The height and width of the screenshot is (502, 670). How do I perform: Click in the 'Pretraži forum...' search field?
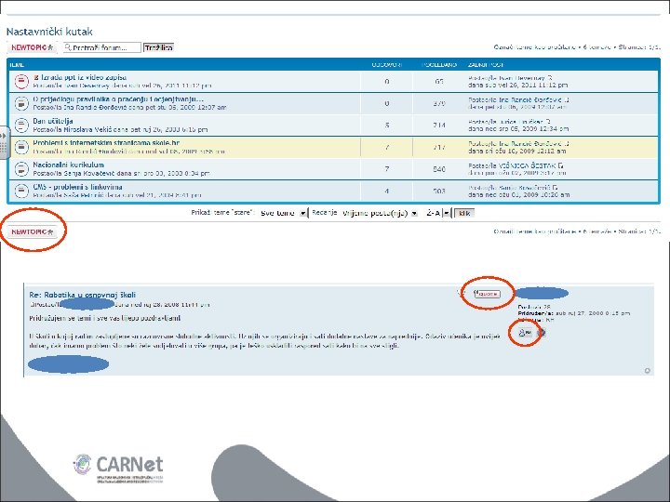[x=102, y=47]
